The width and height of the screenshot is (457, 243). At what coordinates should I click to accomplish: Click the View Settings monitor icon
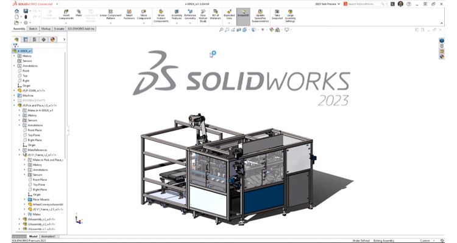tap(287, 30)
